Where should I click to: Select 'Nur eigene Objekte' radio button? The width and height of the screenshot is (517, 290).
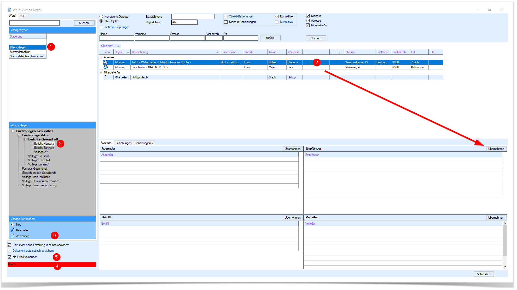(101, 17)
